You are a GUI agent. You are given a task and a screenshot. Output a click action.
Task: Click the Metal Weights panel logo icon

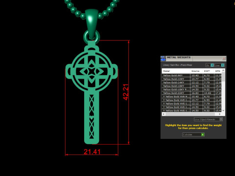pyautogui.click(x=163, y=59)
